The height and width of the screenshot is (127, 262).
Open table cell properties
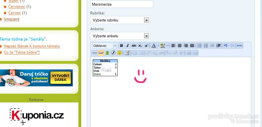click(141, 53)
